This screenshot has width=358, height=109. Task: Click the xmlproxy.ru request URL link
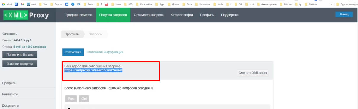pyautogui.click(x=93, y=70)
